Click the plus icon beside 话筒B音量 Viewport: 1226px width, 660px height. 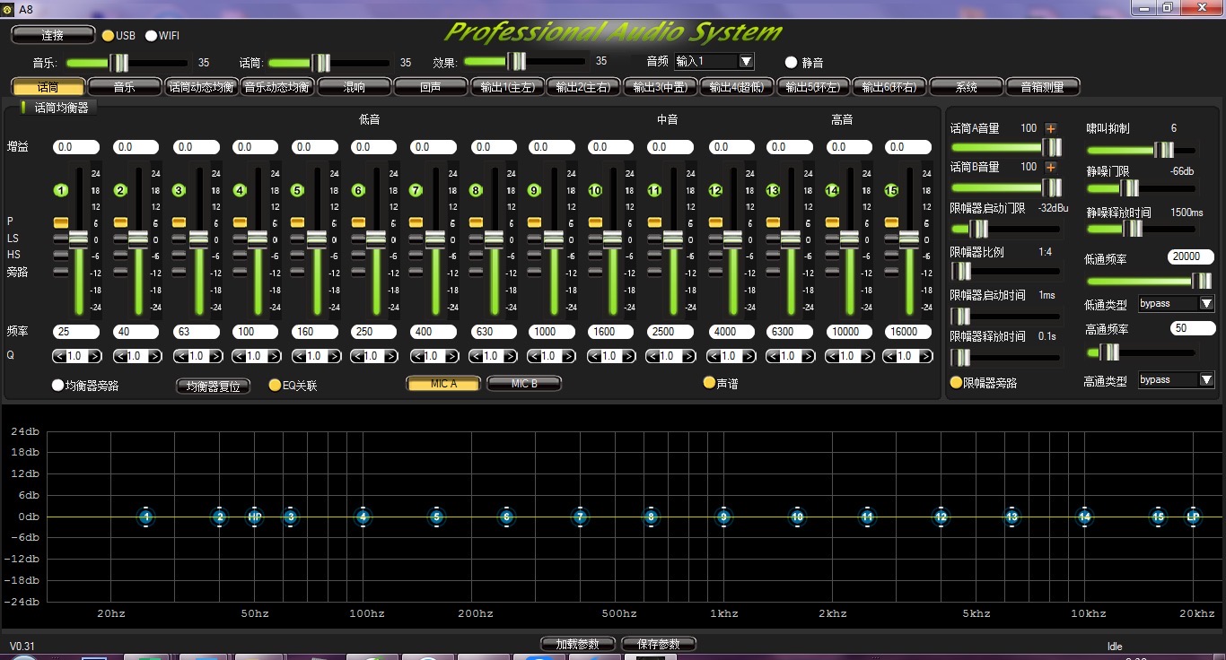tap(1051, 167)
